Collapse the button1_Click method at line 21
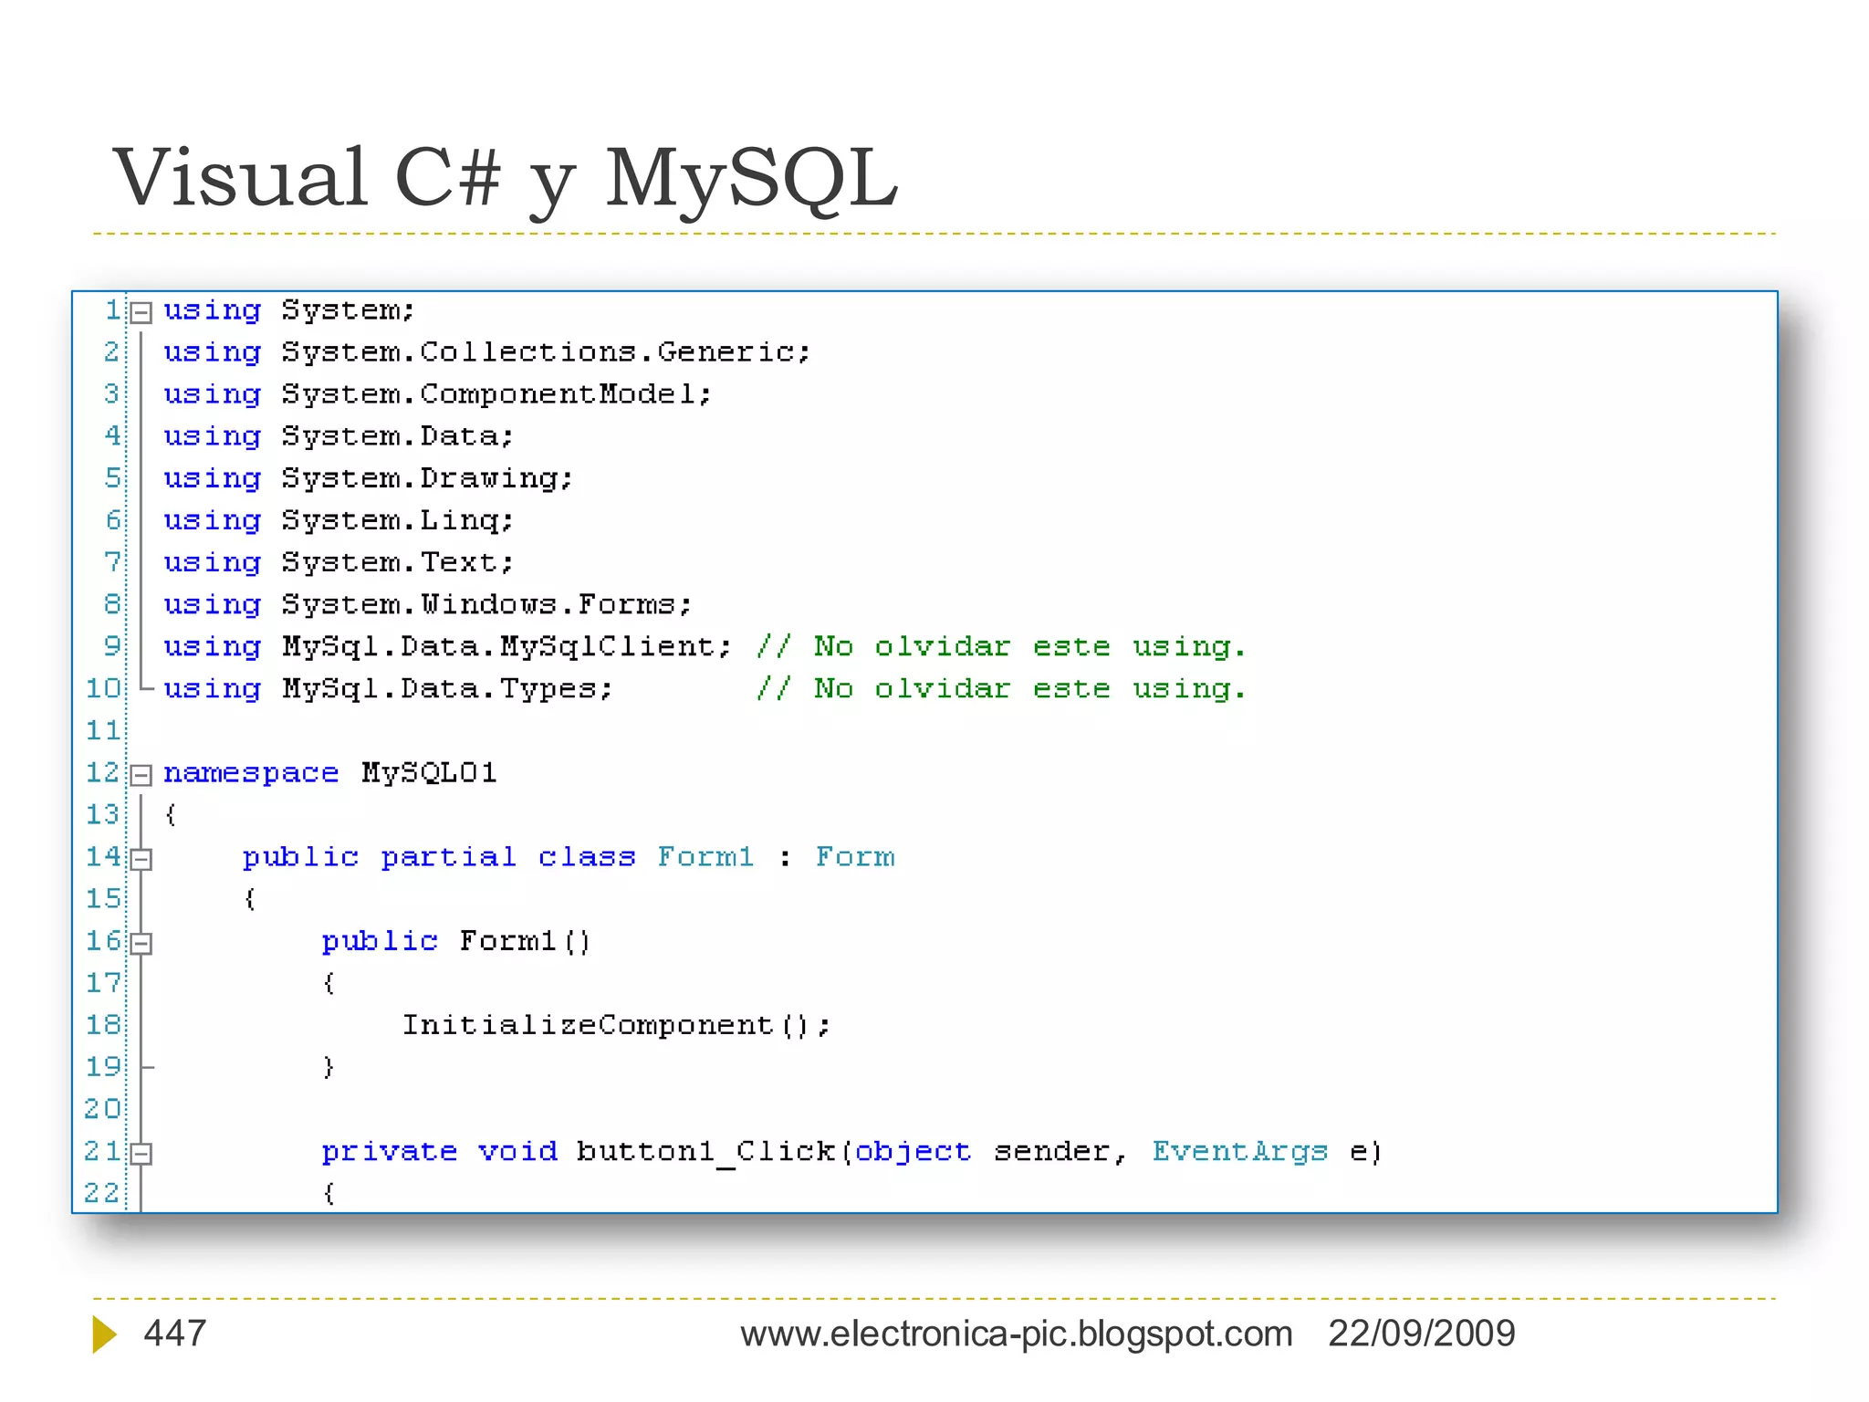 (x=141, y=1155)
